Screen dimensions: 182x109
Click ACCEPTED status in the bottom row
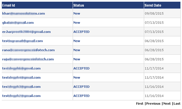81,96
